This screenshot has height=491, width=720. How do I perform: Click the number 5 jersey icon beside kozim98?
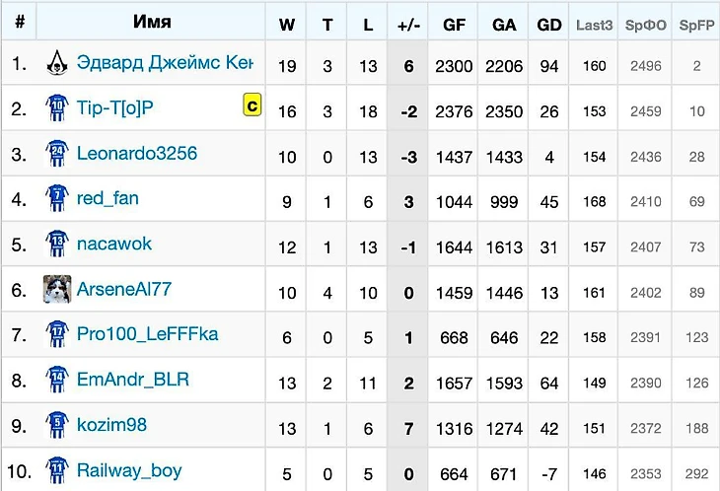[57, 425]
